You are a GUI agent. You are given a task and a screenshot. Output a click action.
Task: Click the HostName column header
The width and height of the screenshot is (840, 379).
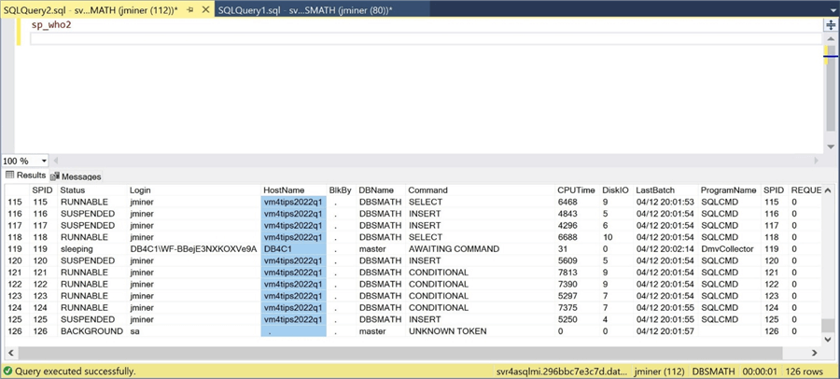click(284, 189)
